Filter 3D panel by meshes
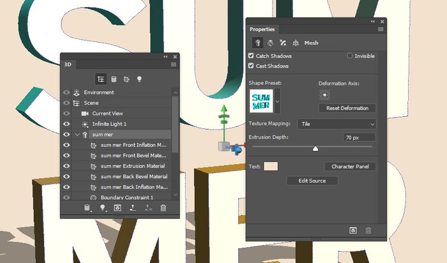Image resolution: width=447 pixels, height=263 pixels. [x=114, y=79]
